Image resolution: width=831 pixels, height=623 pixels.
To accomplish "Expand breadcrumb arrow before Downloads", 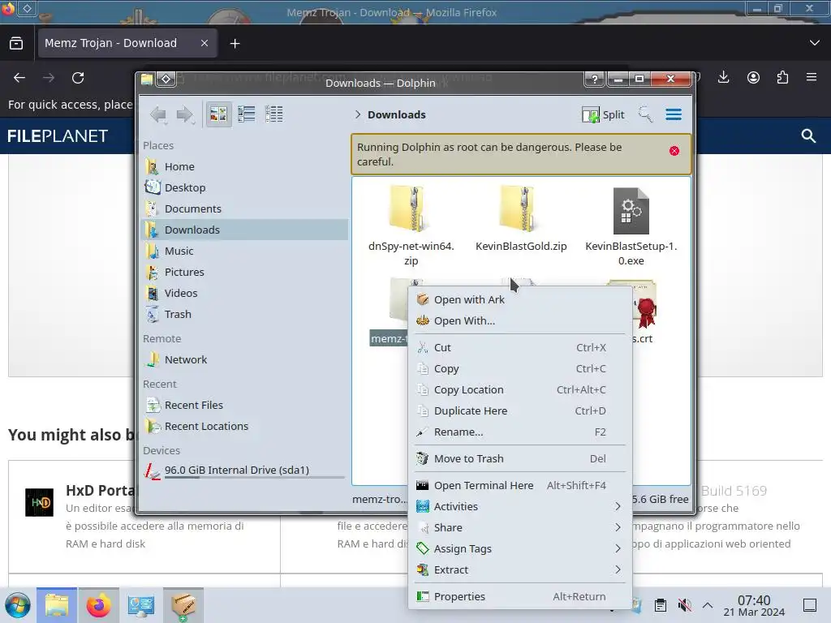I will coord(358,114).
